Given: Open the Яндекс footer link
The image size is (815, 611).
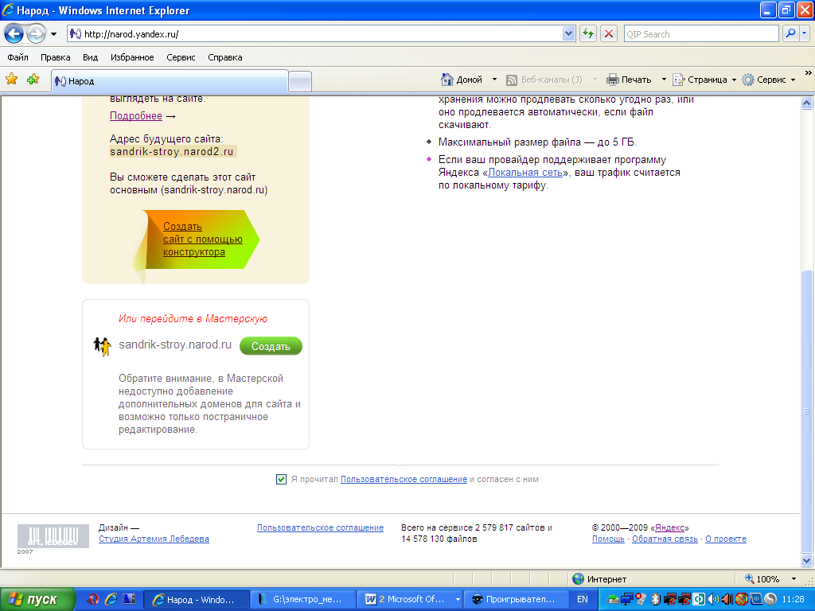Looking at the screenshot, I should coord(669,527).
